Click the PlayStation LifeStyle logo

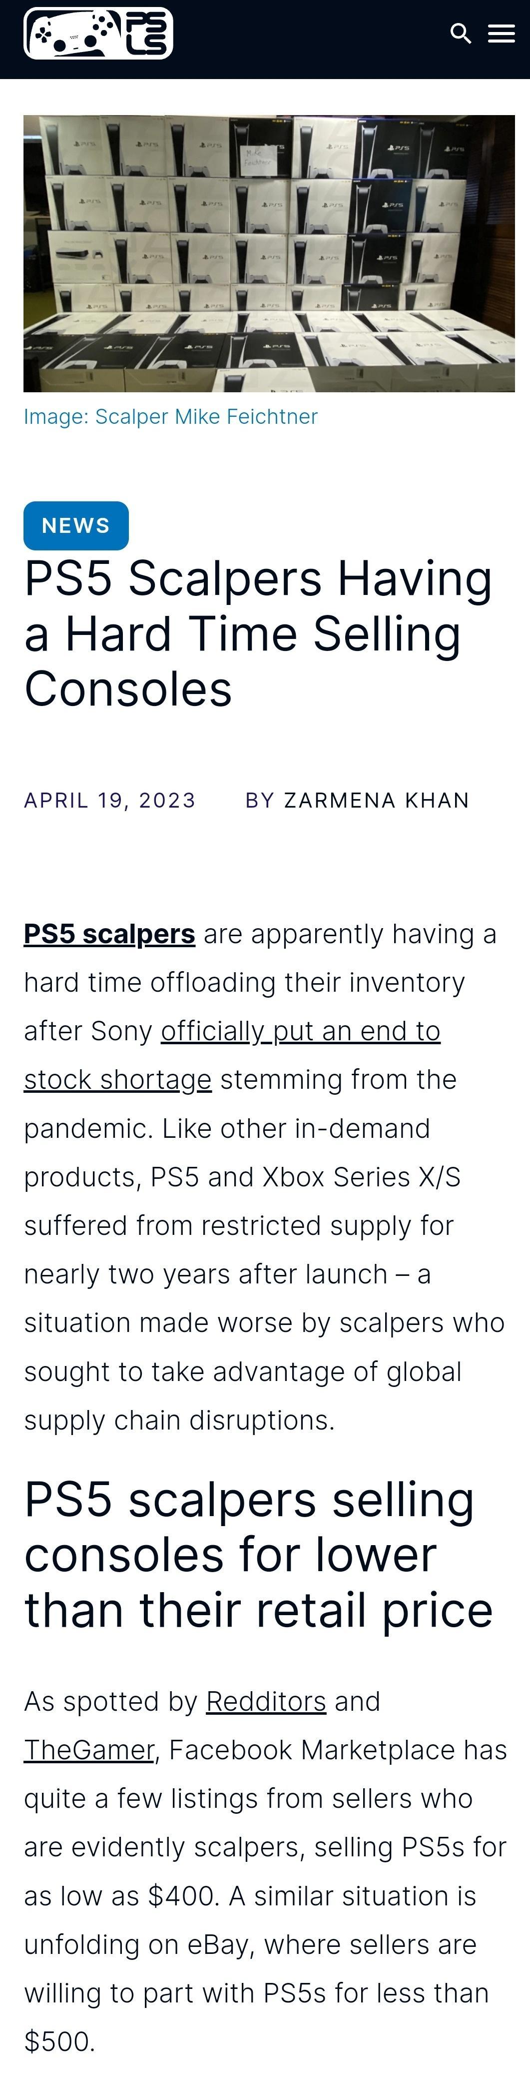97,34
